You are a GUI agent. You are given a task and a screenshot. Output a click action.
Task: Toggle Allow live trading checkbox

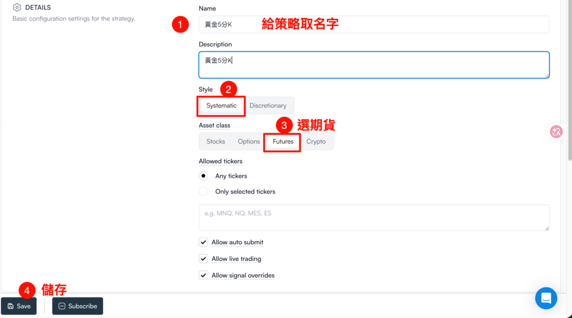pyautogui.click(x=203, y=259)
